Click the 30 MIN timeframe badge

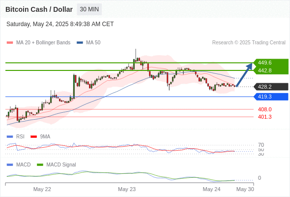click(x=89, y=9)
